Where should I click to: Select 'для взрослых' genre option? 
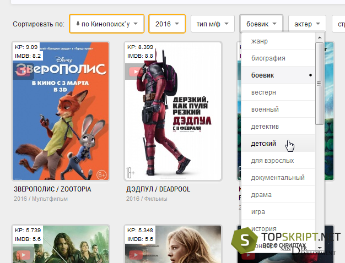point(278,161)
